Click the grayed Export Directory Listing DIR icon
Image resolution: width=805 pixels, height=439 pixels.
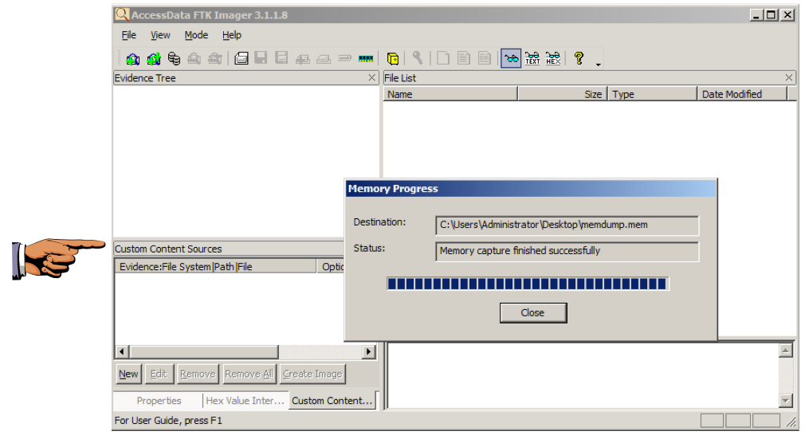484,58
